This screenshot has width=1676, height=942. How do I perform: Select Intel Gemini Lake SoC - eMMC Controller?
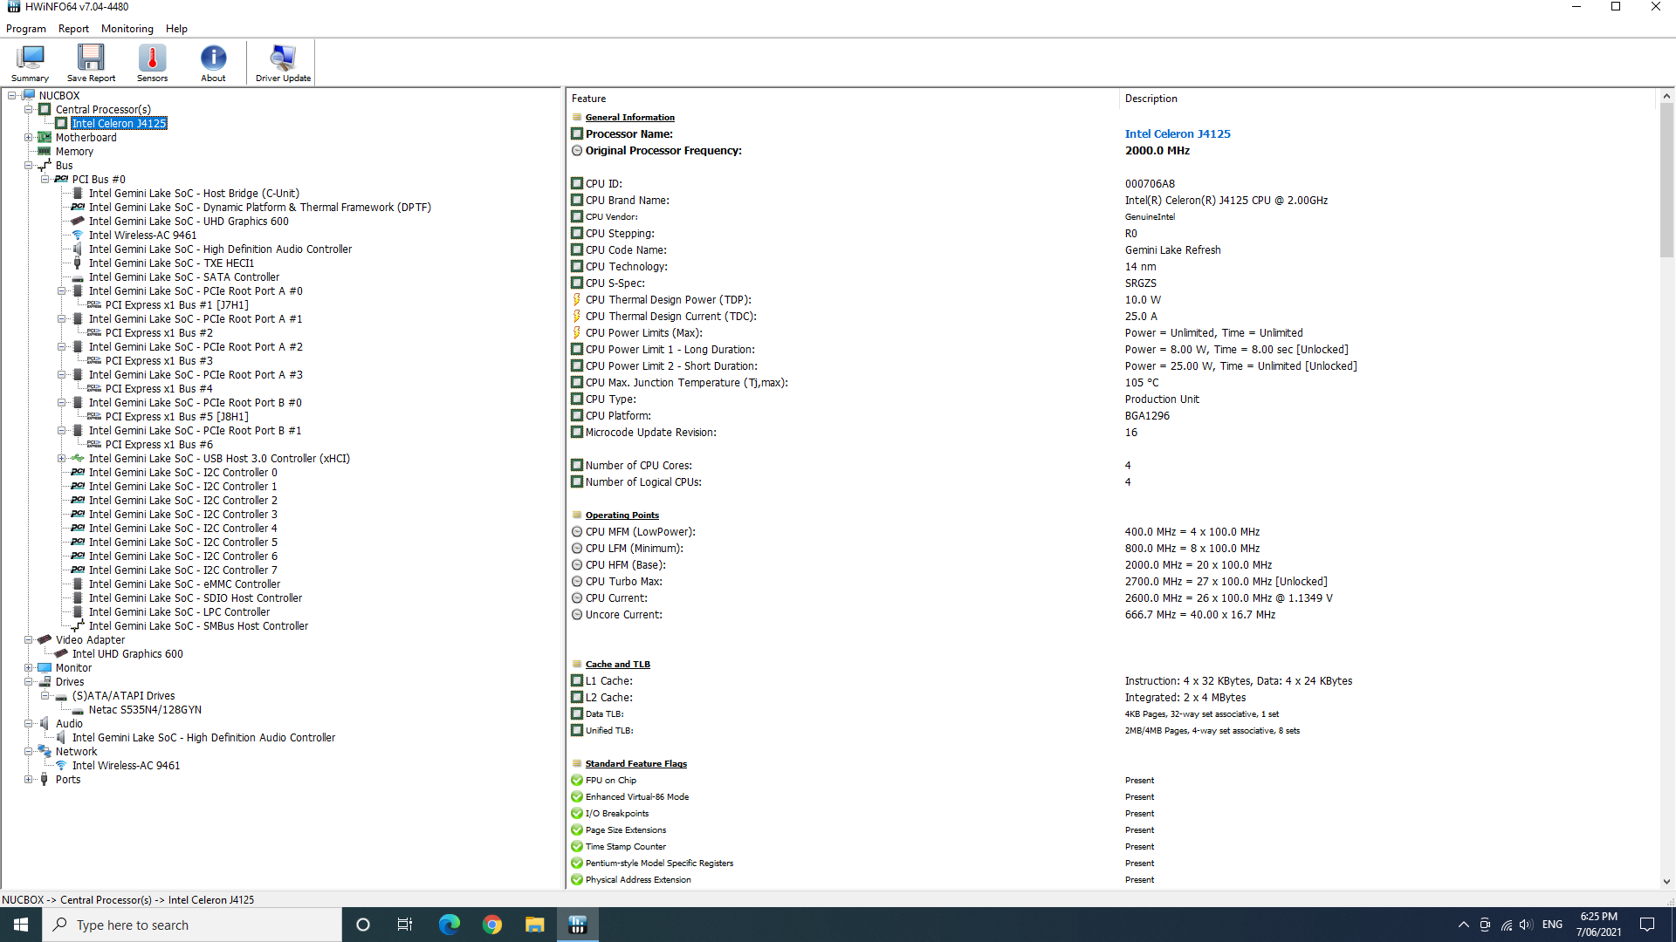[184, 584]
